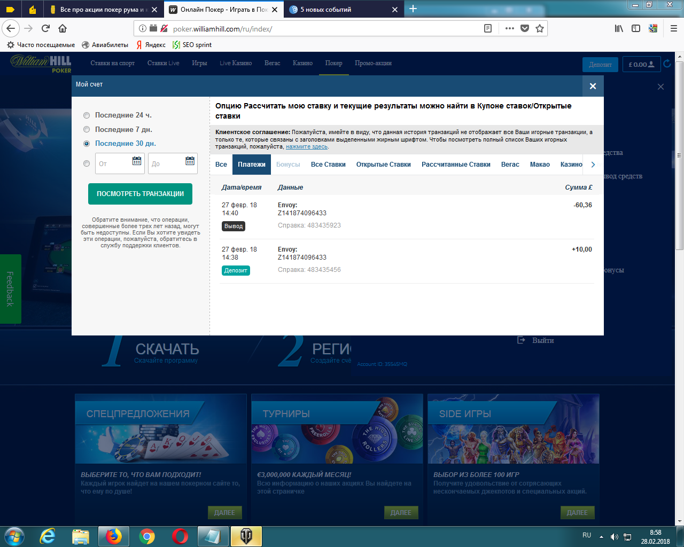Select the Последние 7 дн. radio button
The width and height of the screenshot is (684, 547).
pyautogui.click(x=87, y=129)
